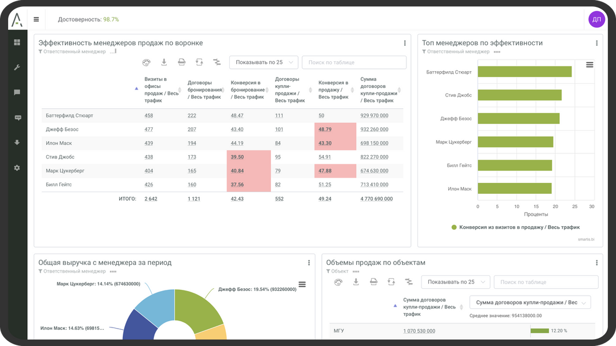Toggle the 'Конверсия из визитов в продажу' legend series
This screenshot has height=346, width=616.
515,227
